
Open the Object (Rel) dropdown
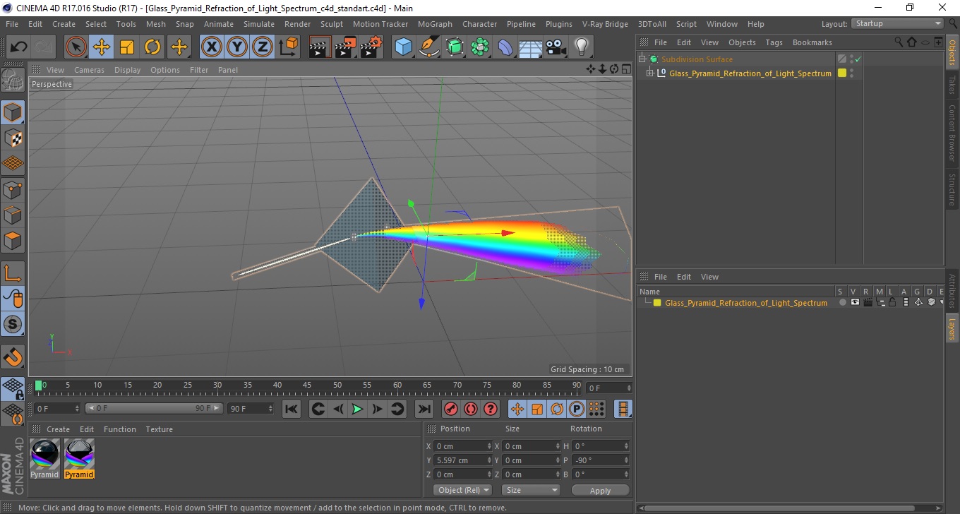click(463, 490)
